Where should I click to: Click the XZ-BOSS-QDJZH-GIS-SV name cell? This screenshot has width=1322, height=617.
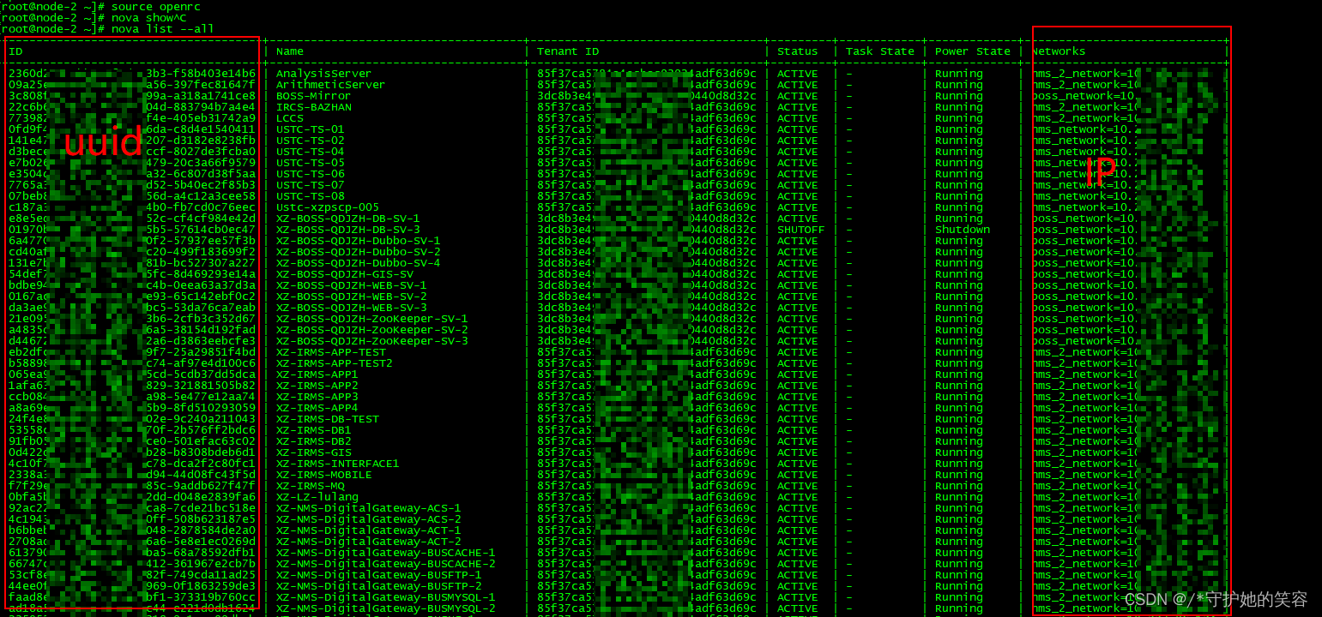(345, 274)
